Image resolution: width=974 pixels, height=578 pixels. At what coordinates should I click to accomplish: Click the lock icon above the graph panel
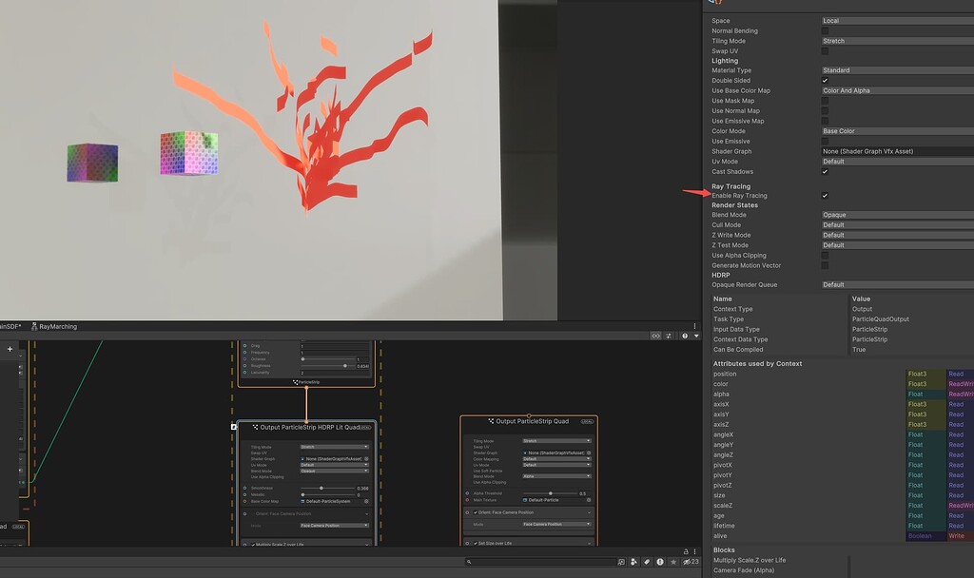686,553
